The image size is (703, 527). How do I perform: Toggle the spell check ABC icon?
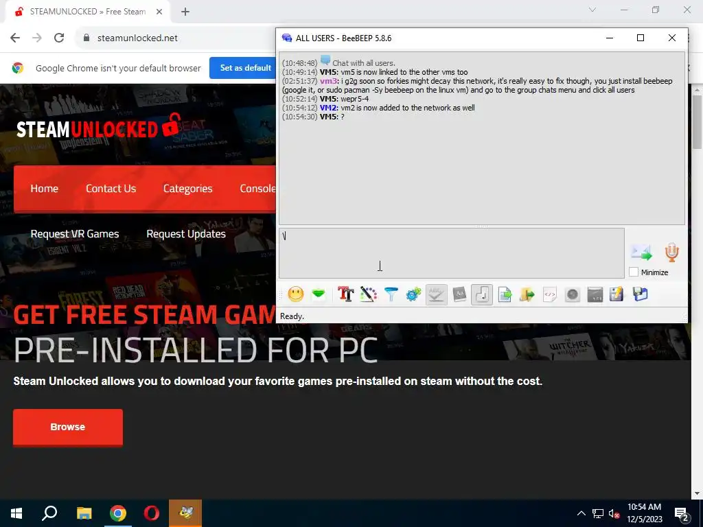pos(436,294)
